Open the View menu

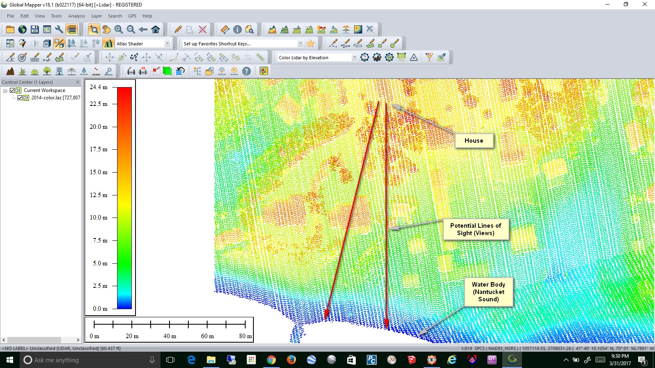click(x=40, y=16)
